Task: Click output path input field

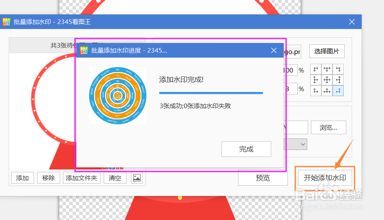Action: coord(296,127)
